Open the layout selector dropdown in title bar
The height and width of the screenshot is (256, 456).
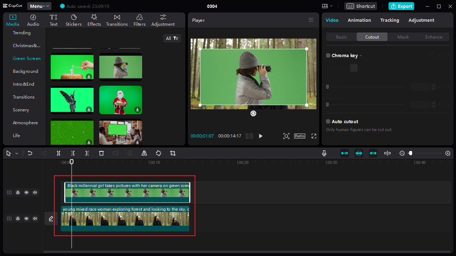pyautogui.click(x=327, y=6)
